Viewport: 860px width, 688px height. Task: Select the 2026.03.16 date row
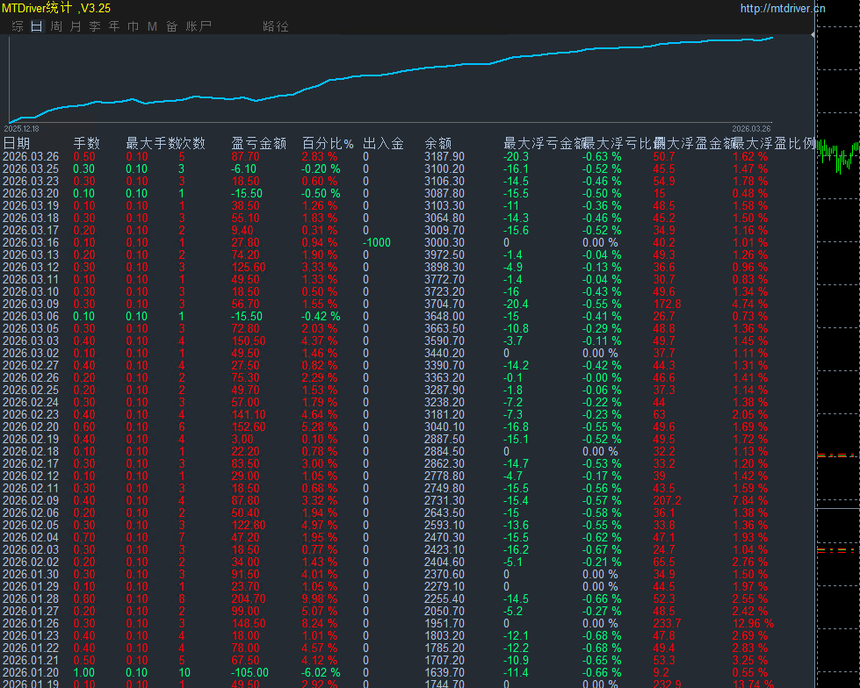tap(31, 242)
